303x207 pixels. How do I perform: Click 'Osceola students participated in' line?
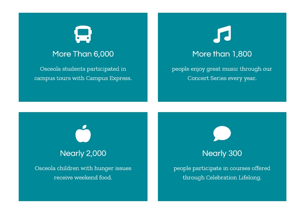coord(83,69)
